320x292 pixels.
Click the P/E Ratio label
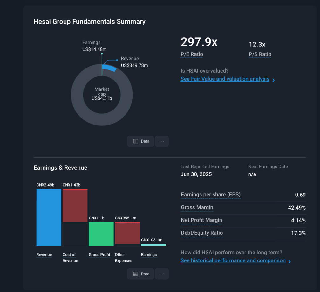click(192, 54)
